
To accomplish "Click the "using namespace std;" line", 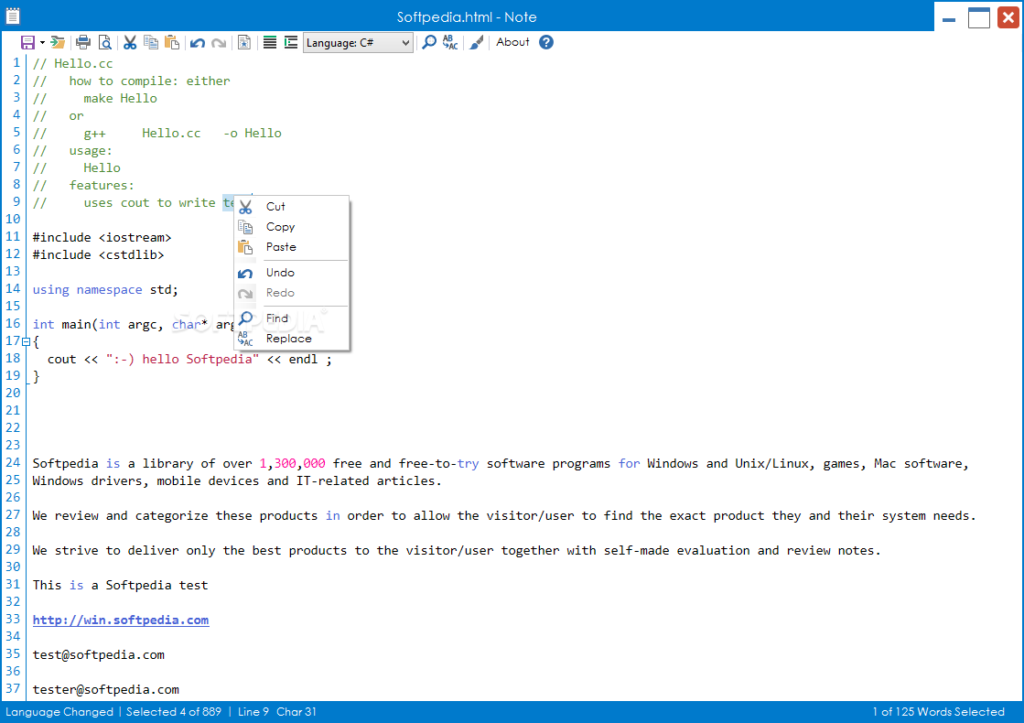I will coord(105,289).
